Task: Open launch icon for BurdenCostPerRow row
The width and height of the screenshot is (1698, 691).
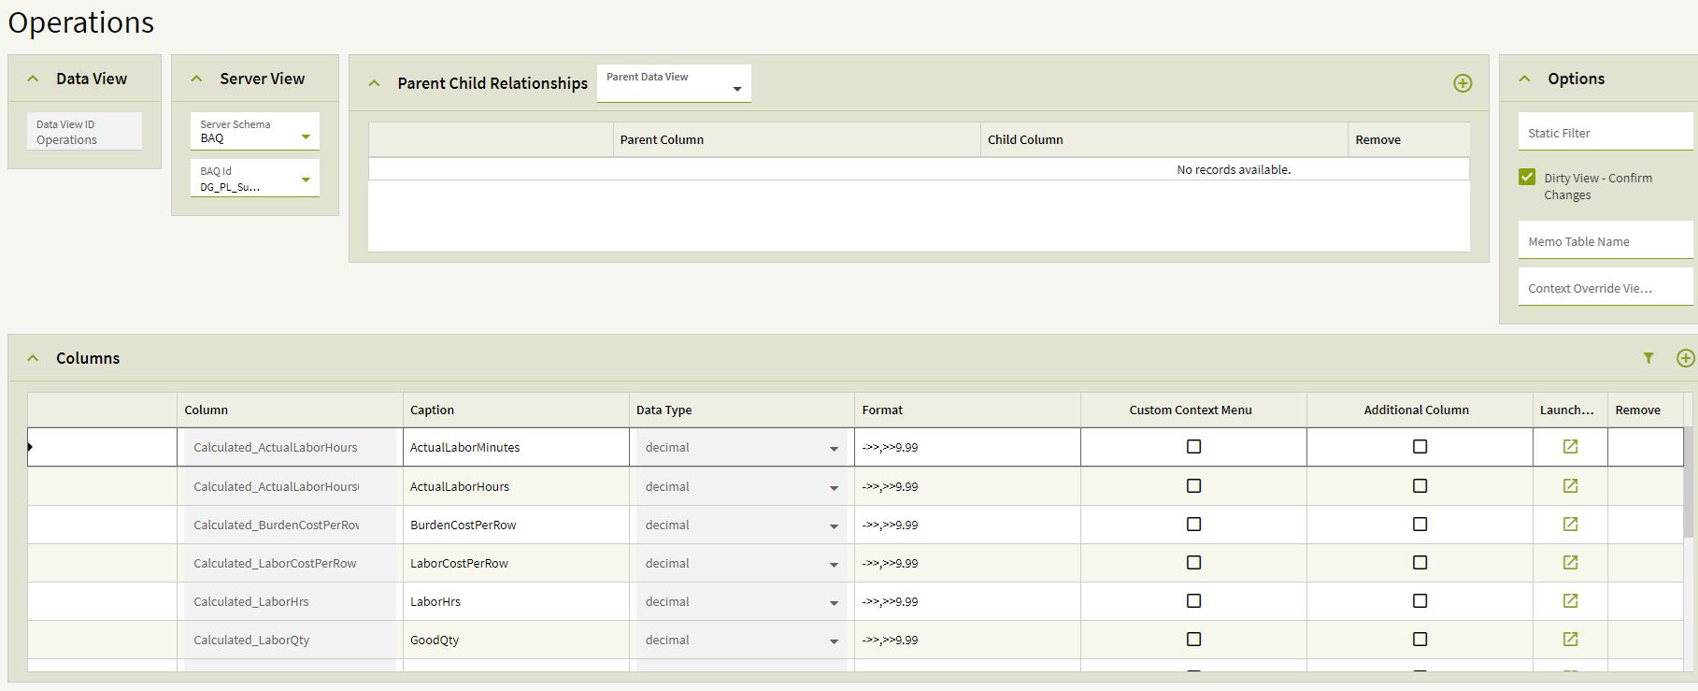Action: (x=1570, y=525)
